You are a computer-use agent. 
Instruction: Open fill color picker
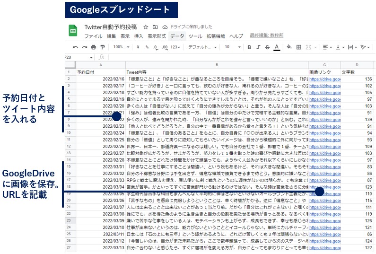(289, 47)
